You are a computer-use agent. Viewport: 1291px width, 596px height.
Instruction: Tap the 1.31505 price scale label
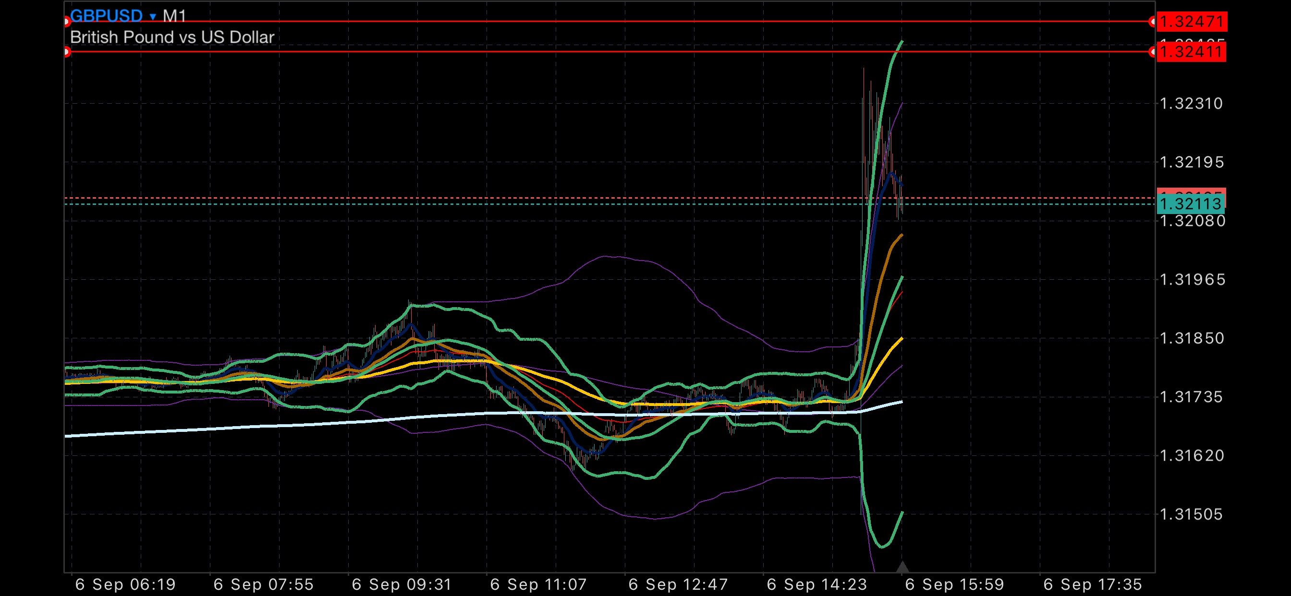(1191, 514)
